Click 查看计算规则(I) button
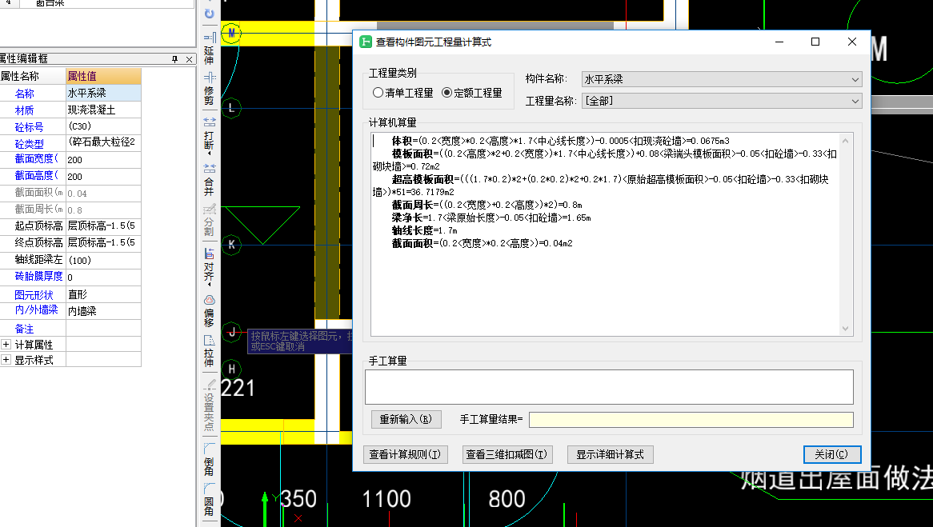933x527 pixels. [x=405, y=454]
